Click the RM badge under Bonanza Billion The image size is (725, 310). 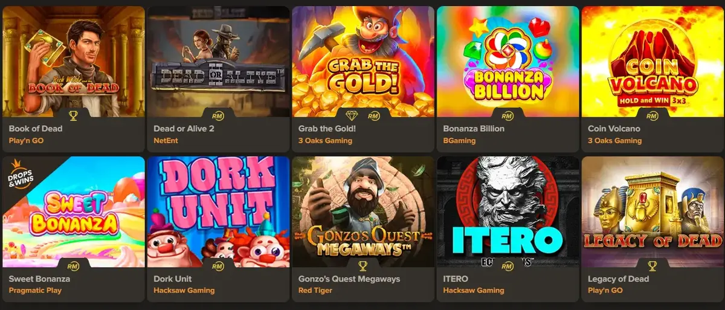(x=507, y=115)
